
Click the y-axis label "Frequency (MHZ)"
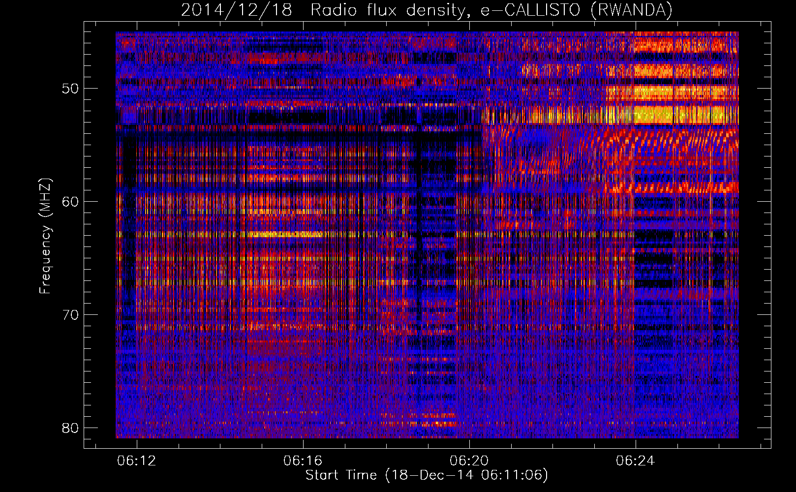click(x=45, y=236)
